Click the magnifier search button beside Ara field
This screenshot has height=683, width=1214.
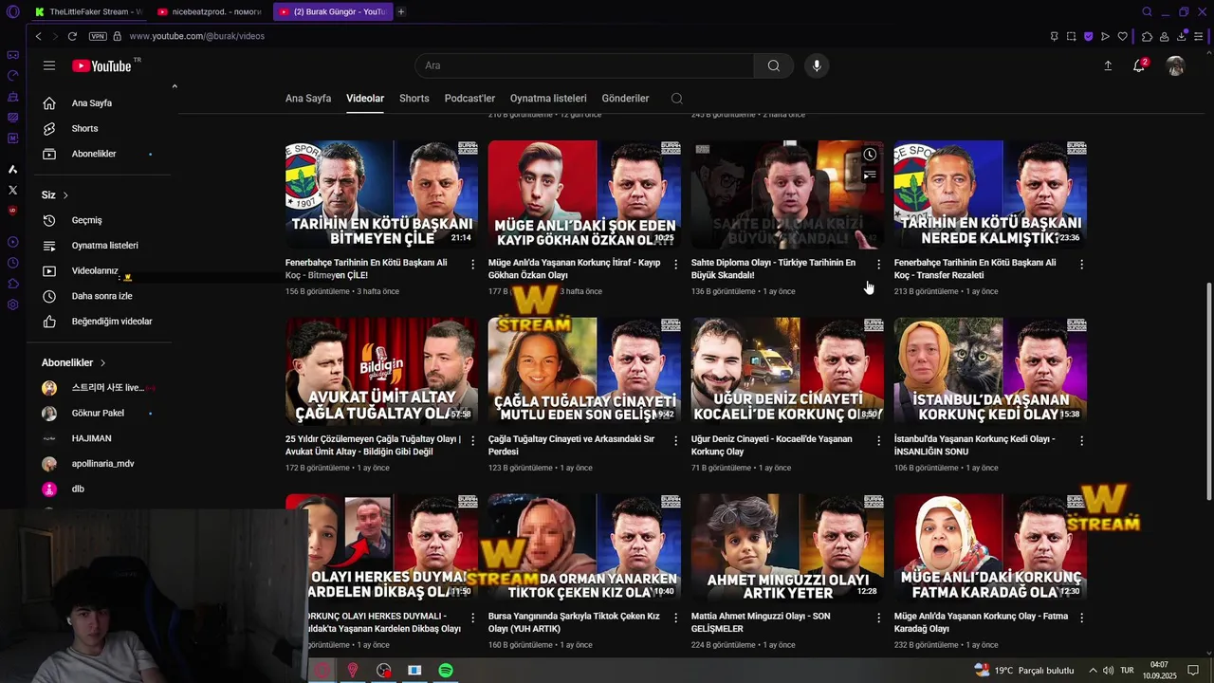774,65
